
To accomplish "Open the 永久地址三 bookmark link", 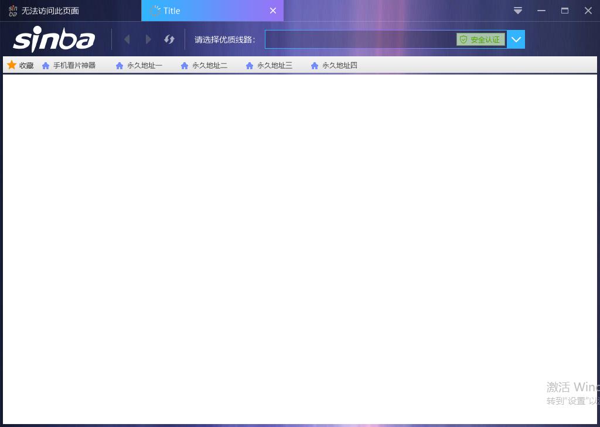I will tap(275, 65).
